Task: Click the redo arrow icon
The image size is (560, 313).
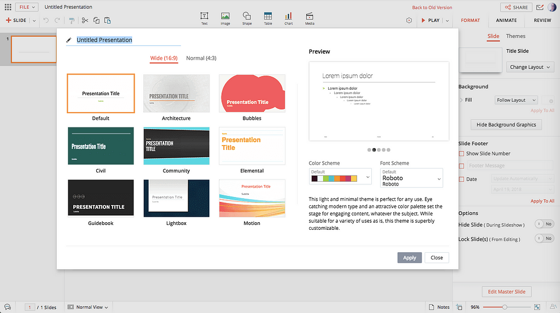Action: tap(57, 20)
